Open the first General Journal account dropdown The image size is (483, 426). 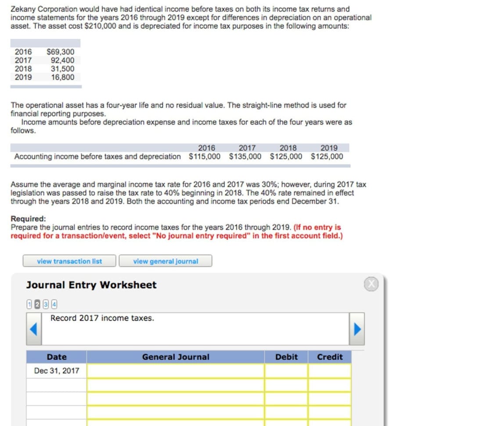(x=176, y=371)
